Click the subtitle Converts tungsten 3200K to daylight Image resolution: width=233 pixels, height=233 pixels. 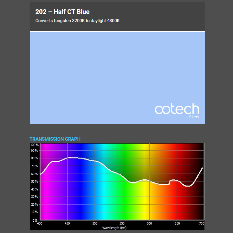70,21
